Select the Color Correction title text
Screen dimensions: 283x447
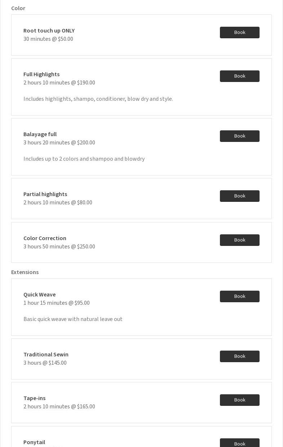point(45,238)
